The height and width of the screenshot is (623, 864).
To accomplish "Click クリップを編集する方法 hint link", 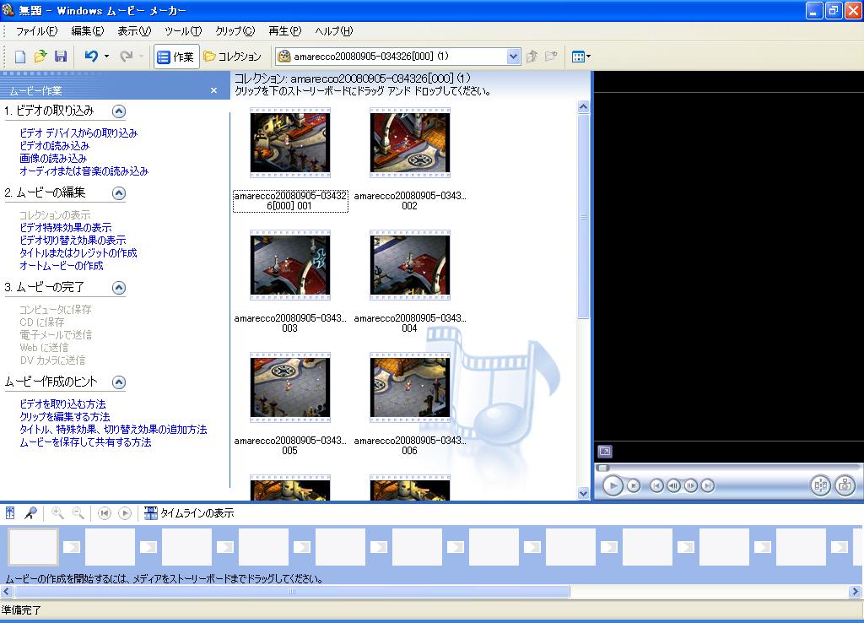I will (64, 416).
